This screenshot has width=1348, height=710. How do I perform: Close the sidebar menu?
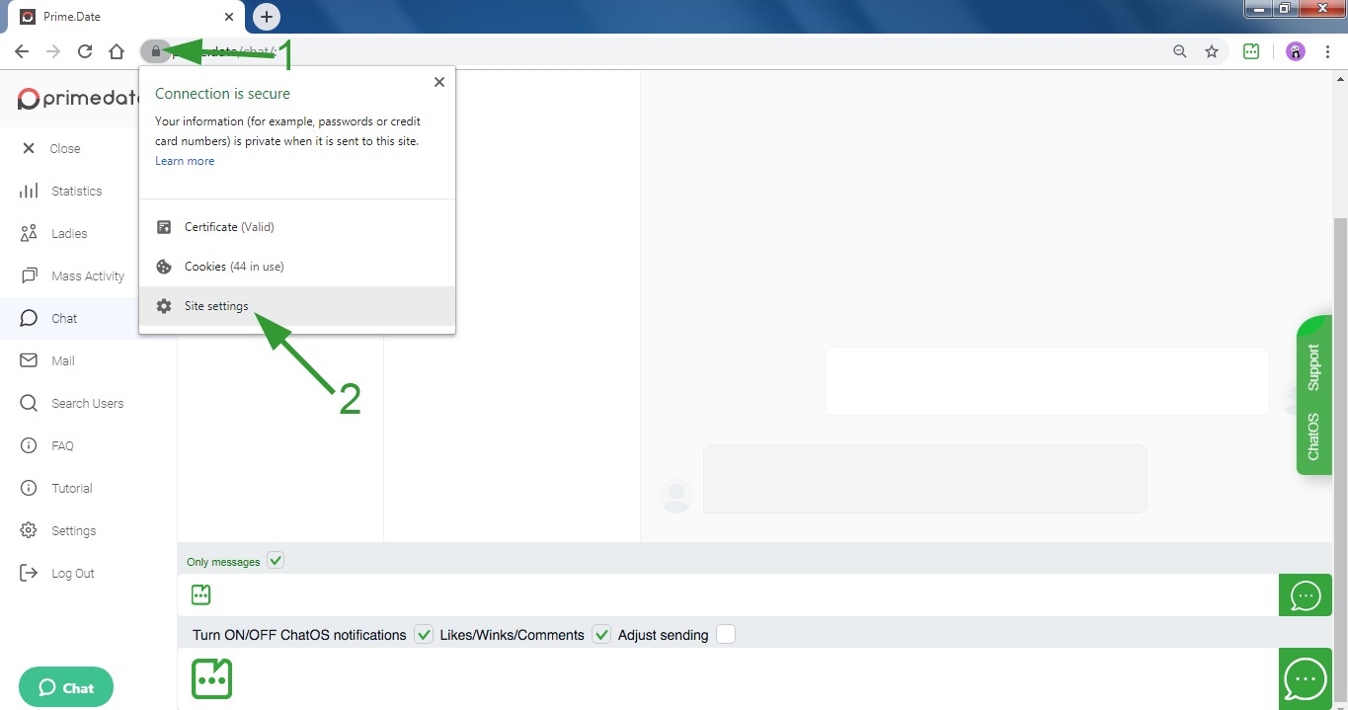(x=51, y=148)
